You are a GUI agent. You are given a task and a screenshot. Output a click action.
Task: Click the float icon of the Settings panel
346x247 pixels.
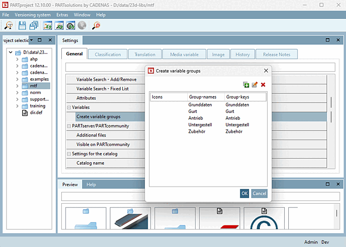[x=328, y=40]
